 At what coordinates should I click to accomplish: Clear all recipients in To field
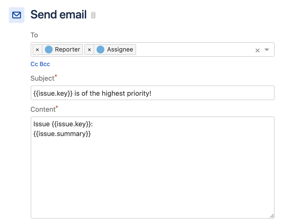pos(257,51)
